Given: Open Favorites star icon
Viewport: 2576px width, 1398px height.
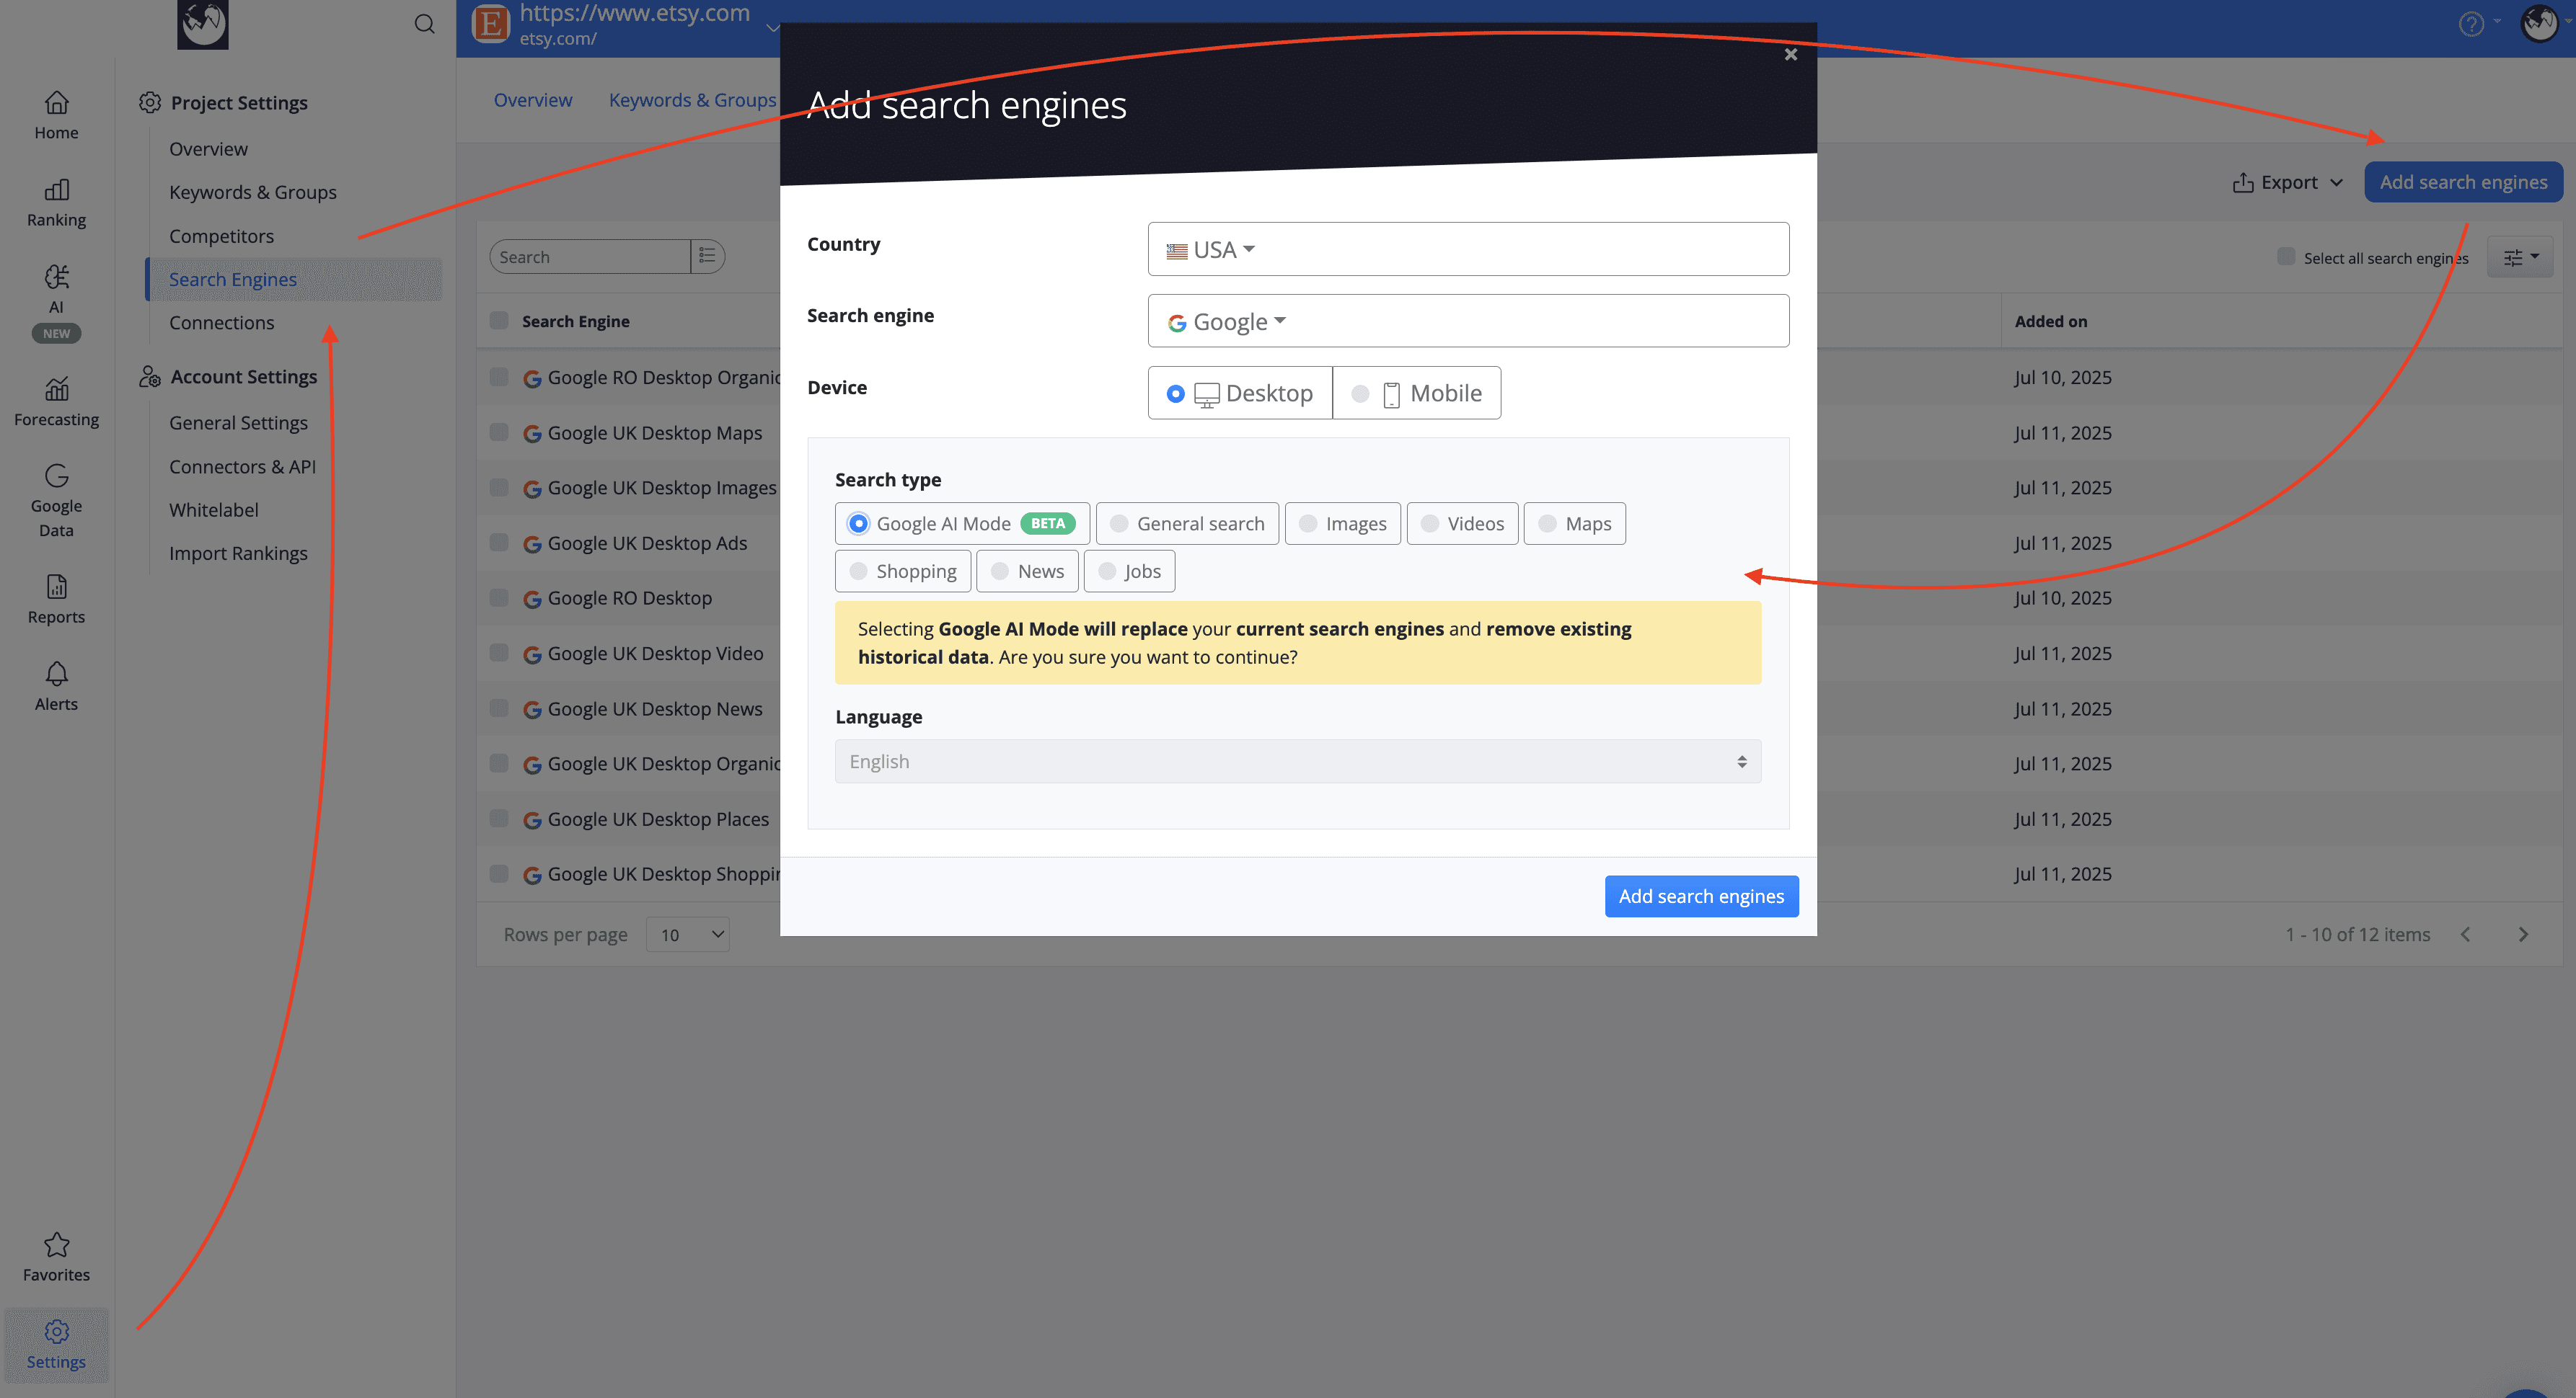Looking at the screenshot, I should tap(56, 1244).
